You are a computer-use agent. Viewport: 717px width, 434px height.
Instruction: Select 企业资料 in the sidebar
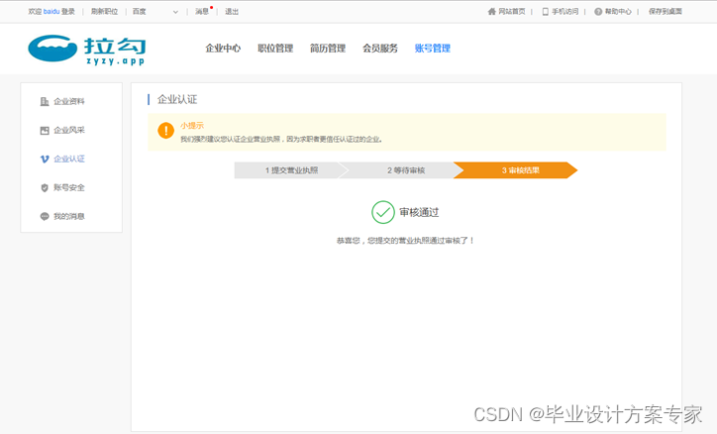point(69,101)
